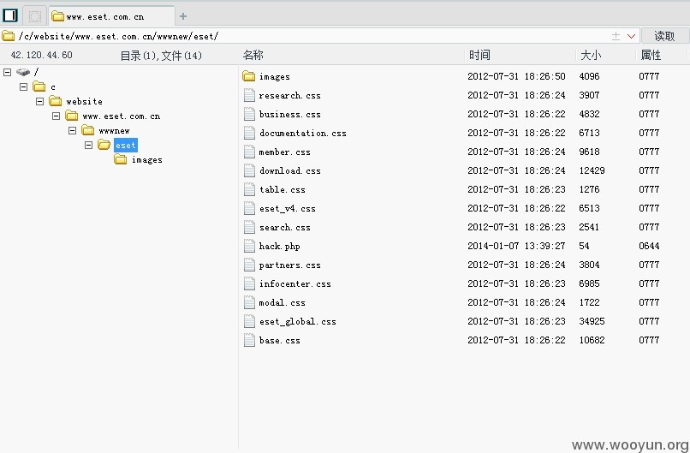Sort by the 大小 column header
Image resolution: width=690 pixels, height=453 pixels.
pyautogui.click(x=591, y=55)
